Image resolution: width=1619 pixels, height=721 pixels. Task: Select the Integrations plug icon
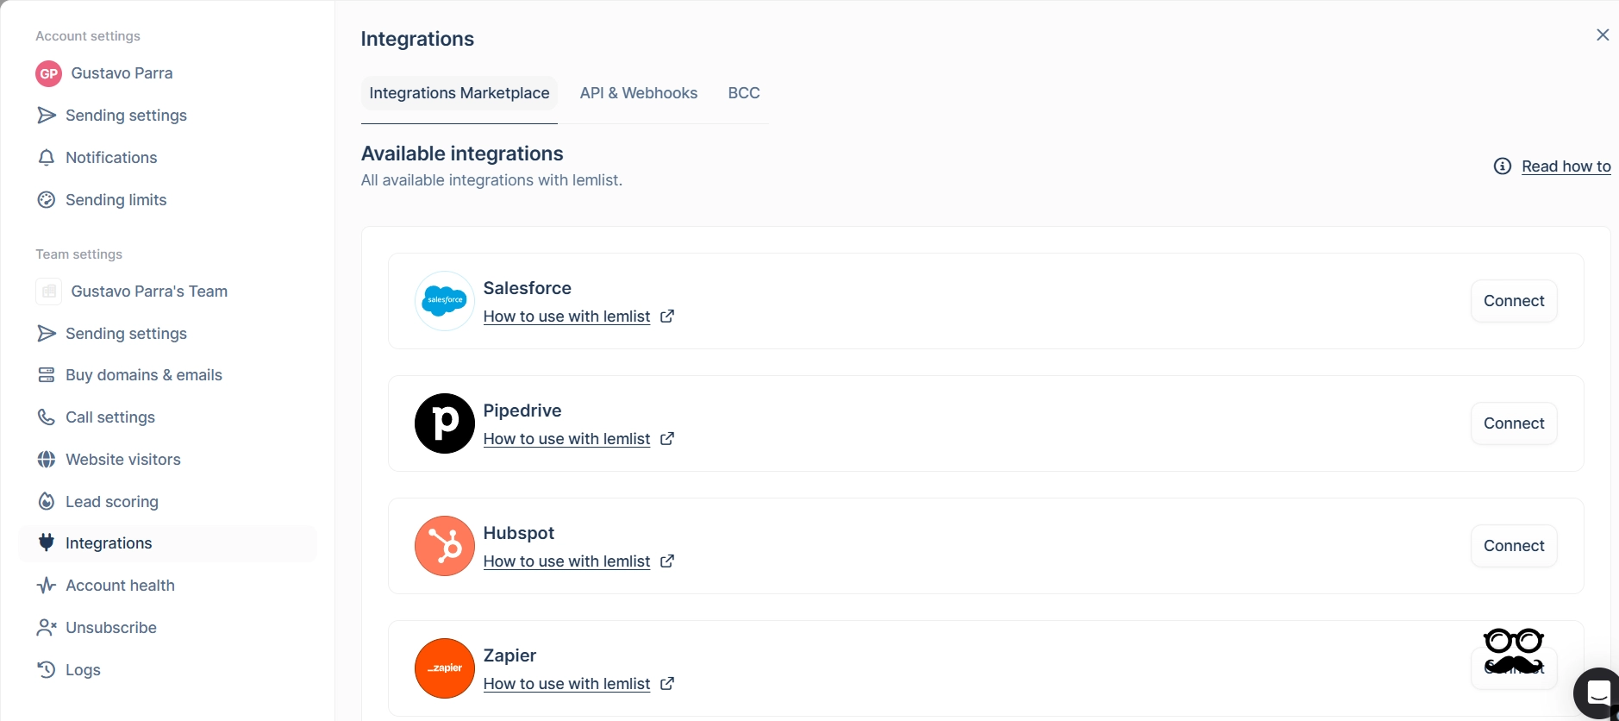click(47, 542)
